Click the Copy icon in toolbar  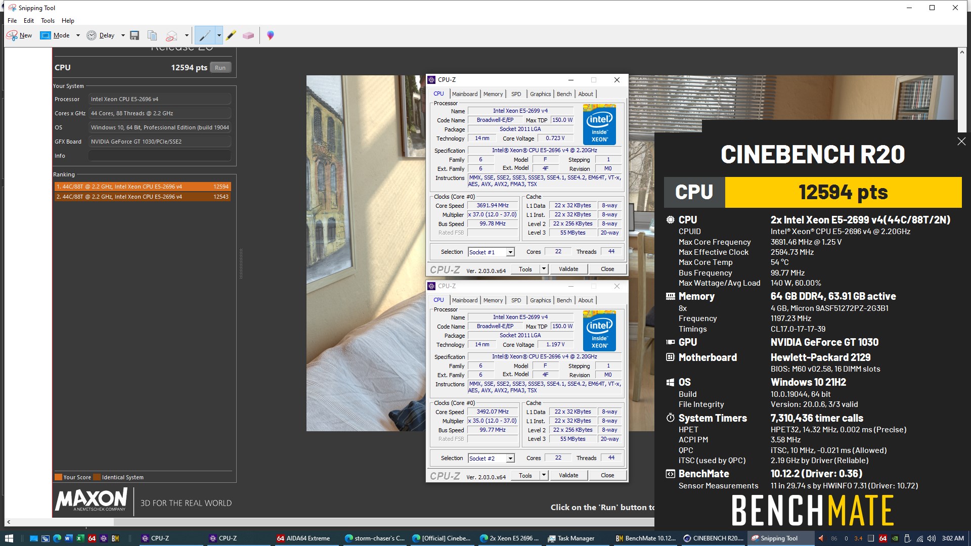tap(152, 35)
